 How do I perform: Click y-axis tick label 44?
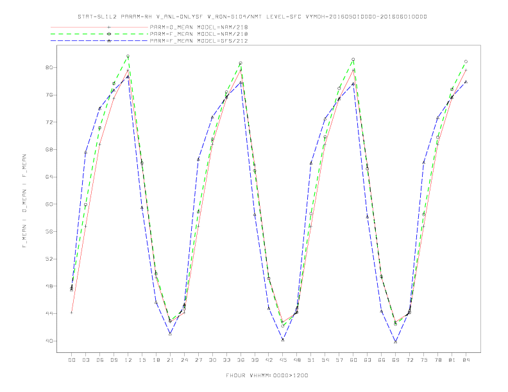48,313
